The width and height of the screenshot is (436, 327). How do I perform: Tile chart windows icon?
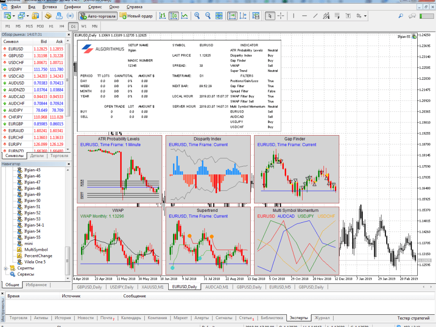click(x=219, y=16)
